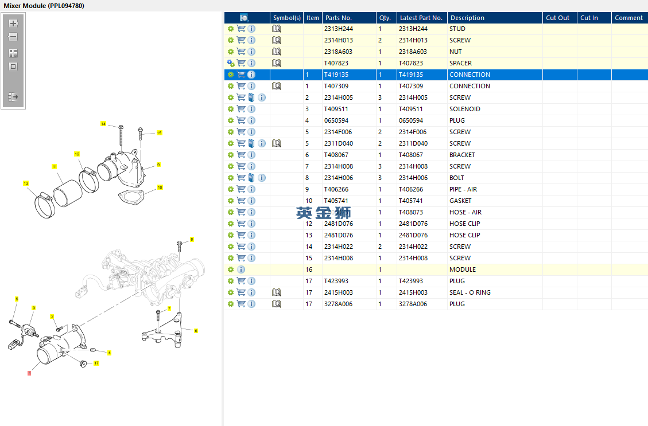This screenshot has height=426, width=648.
Task: Add PLUG 3278A006 to cart
Action: point(241,304)
